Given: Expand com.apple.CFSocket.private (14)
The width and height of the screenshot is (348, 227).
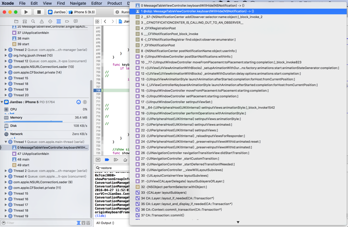Looking at the screenshot, I should [x=6, y=72].
